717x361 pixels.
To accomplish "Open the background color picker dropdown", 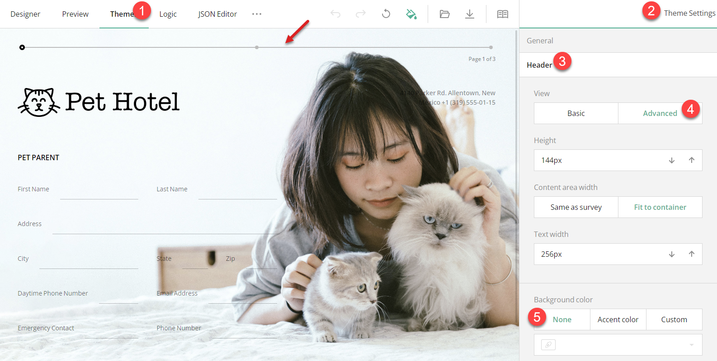I will pyautogui.click(x=691, y=345).
